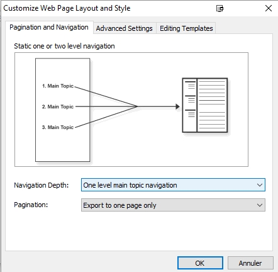The image size is (278, 272).
Task: Click '3. Main Topic' in the preview diagram
Action: tap(58, 127)
